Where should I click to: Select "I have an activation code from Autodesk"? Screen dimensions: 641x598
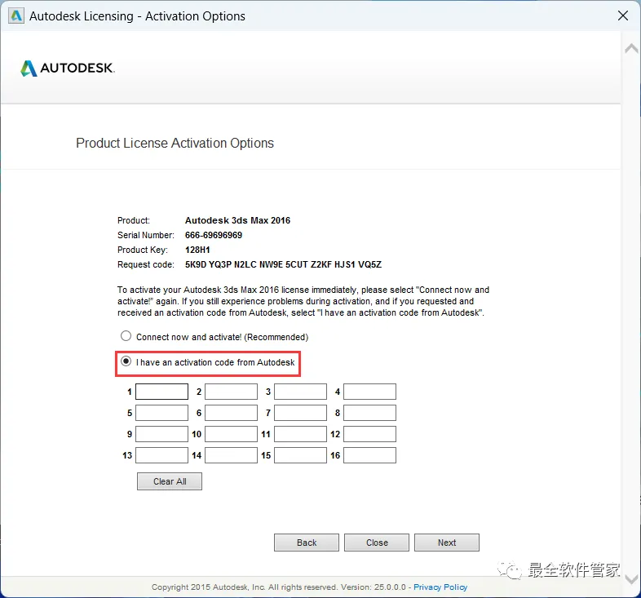(x=126, y=361)
